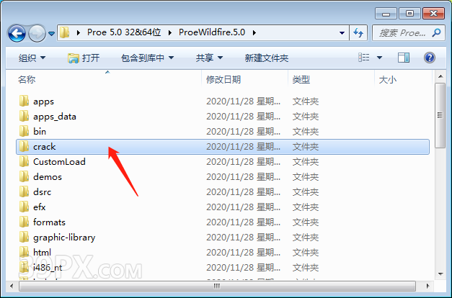Go back with the blue back arrow
452x298 pixels.
pos(17,33)
